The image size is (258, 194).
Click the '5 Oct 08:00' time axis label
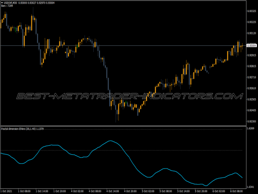[x=166, y=191]
